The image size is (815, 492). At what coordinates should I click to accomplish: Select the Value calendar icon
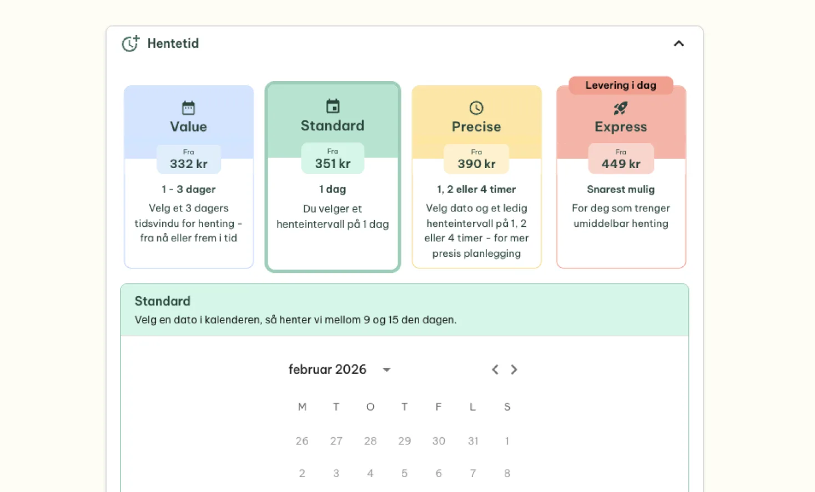click(x=188, y=107)
